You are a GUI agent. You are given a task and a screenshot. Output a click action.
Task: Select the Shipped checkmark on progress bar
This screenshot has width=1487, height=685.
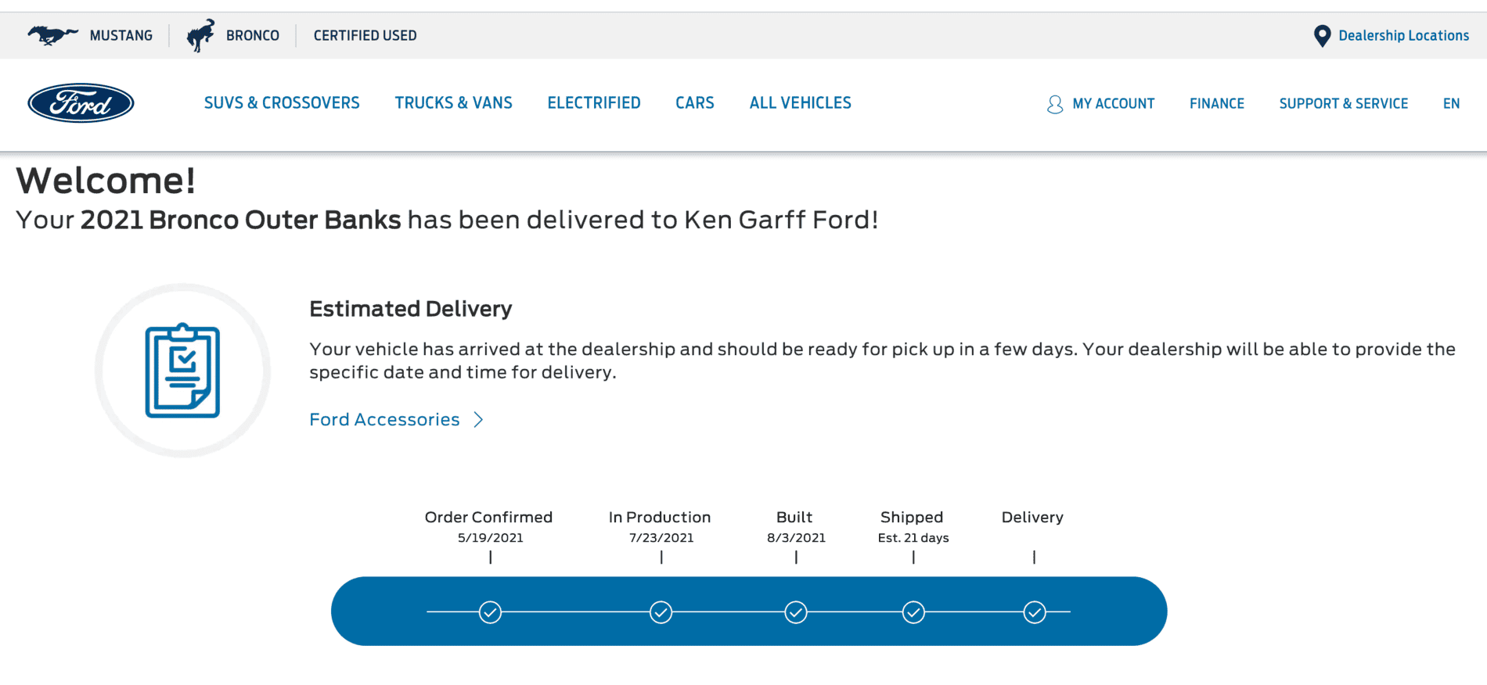tap(913, 612)
